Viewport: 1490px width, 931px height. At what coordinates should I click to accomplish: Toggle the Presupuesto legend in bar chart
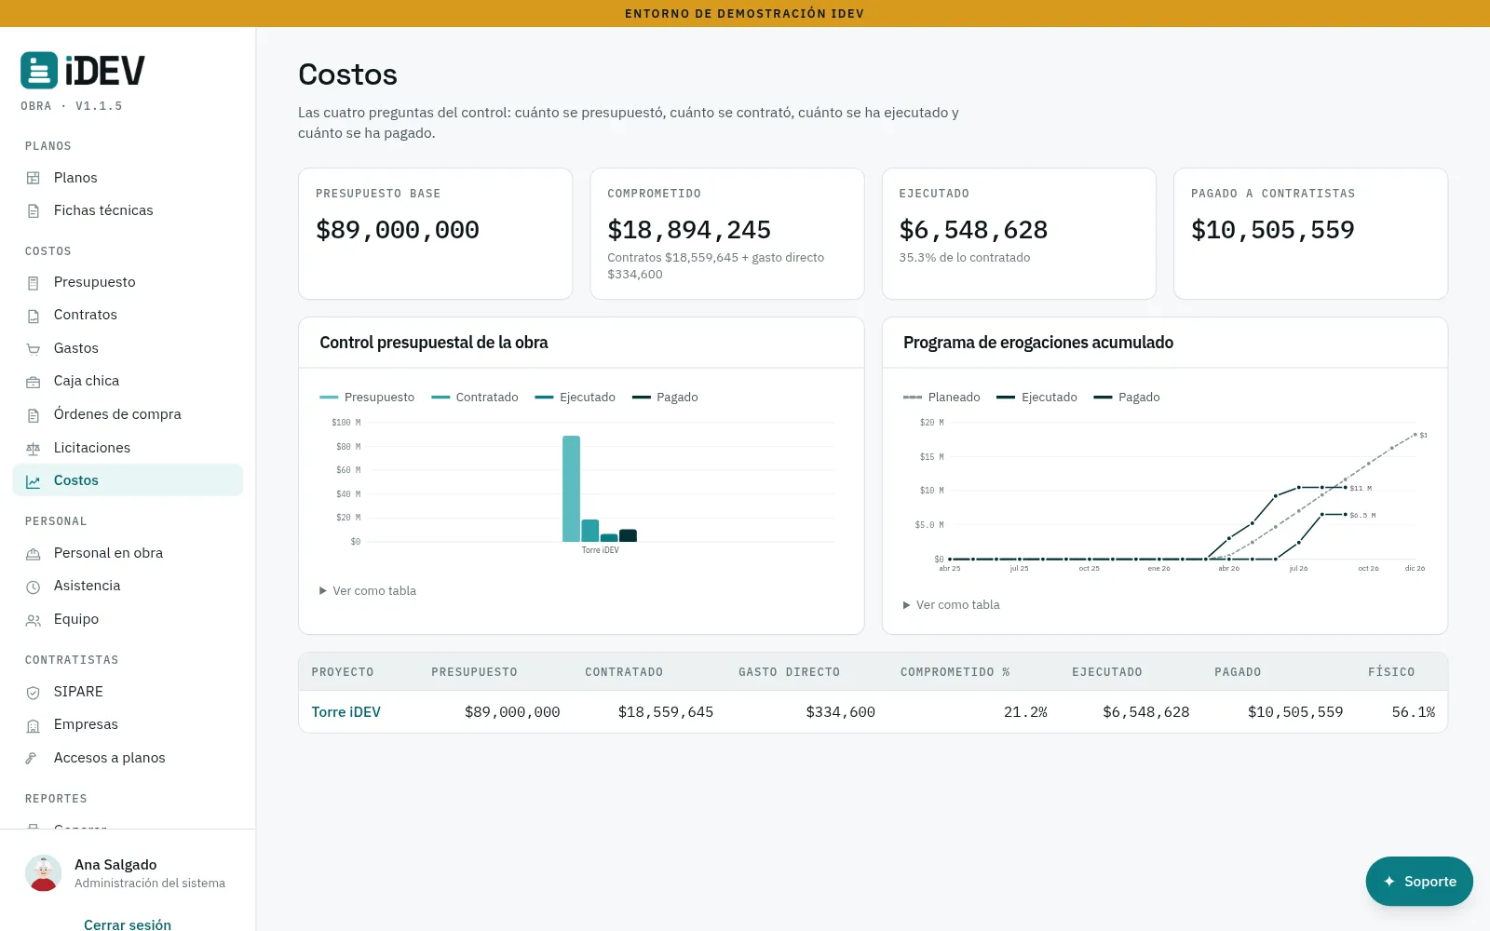click(x=367, y=398)
